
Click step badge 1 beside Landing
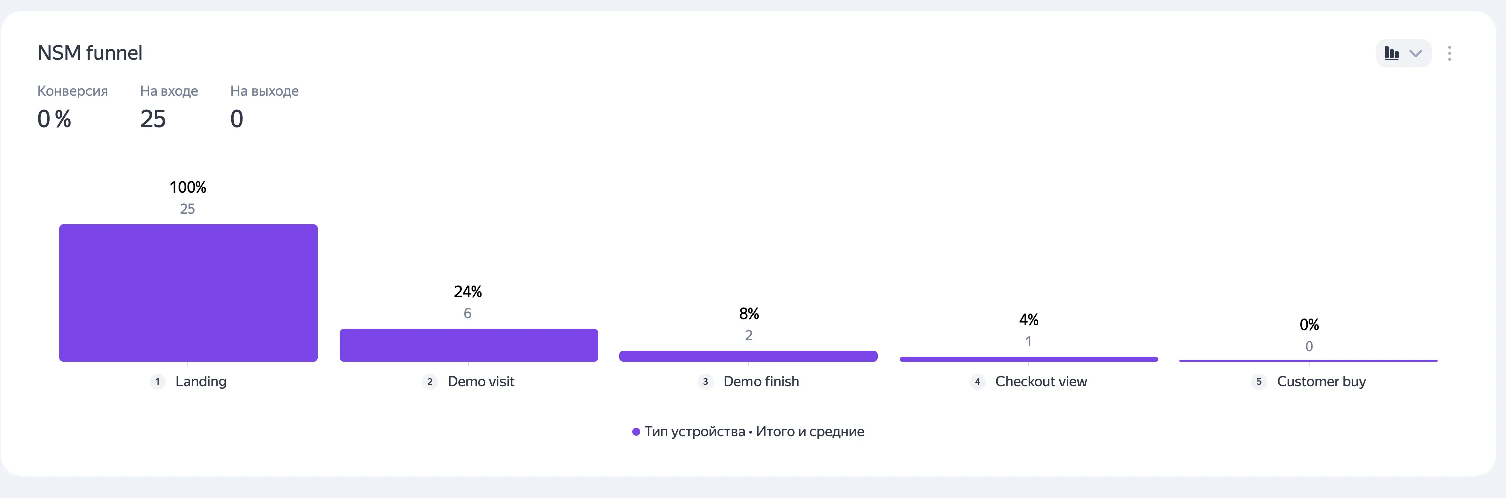pyautogui.click(x=157, y=382)
